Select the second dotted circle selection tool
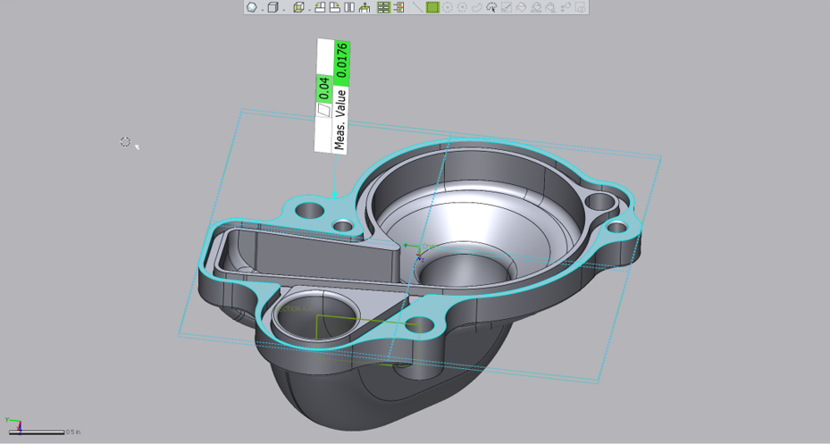Screen dimensions: 830x444 tap(462, 7)
